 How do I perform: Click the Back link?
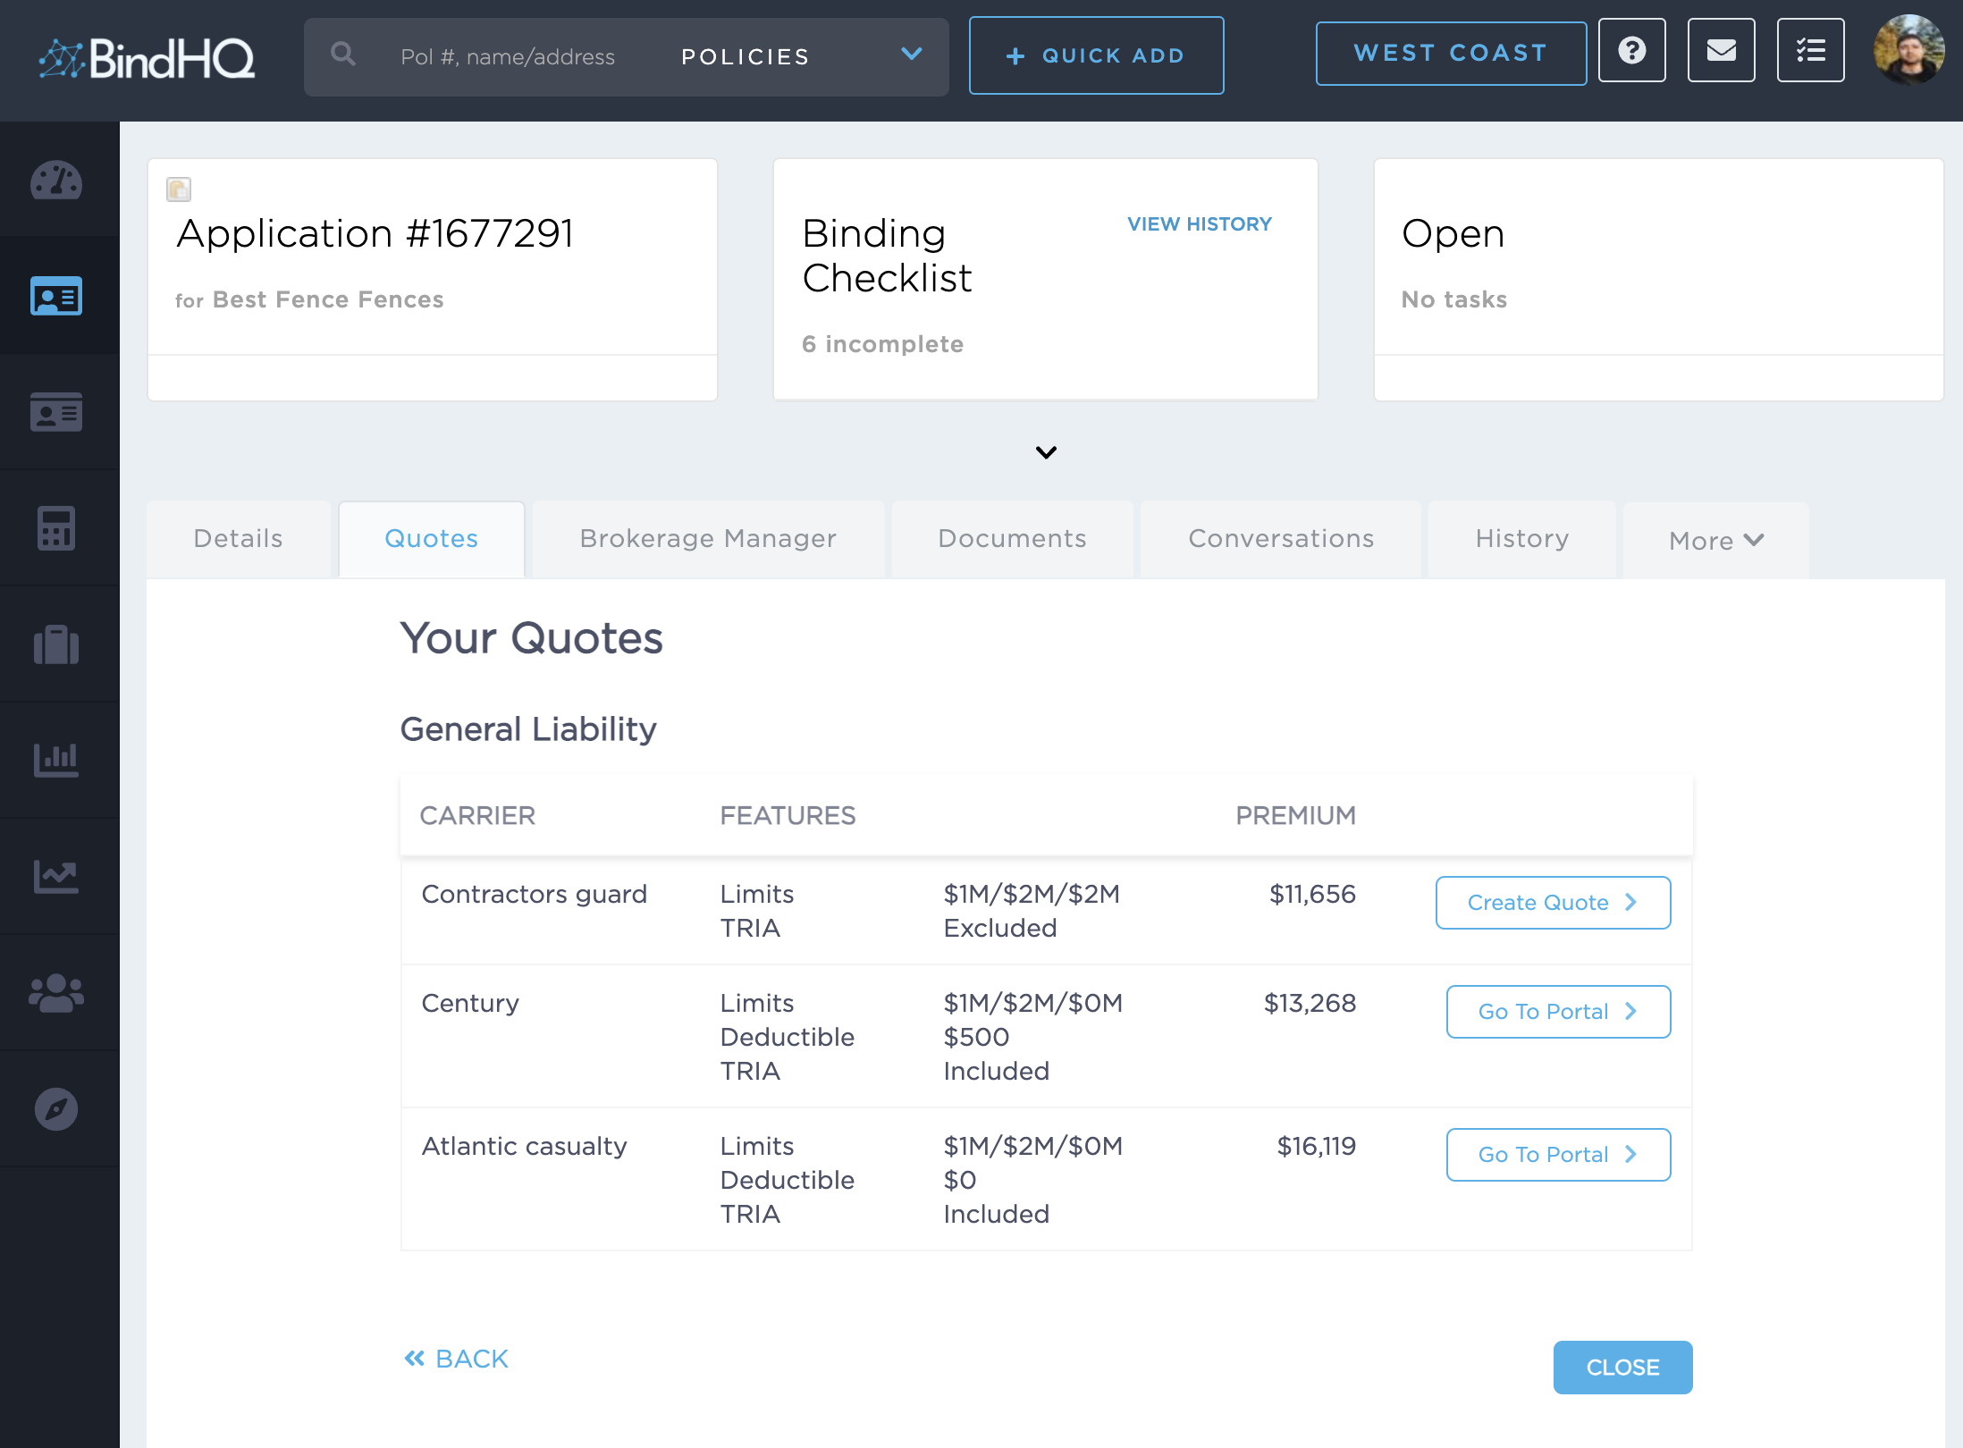(456, 1360)
